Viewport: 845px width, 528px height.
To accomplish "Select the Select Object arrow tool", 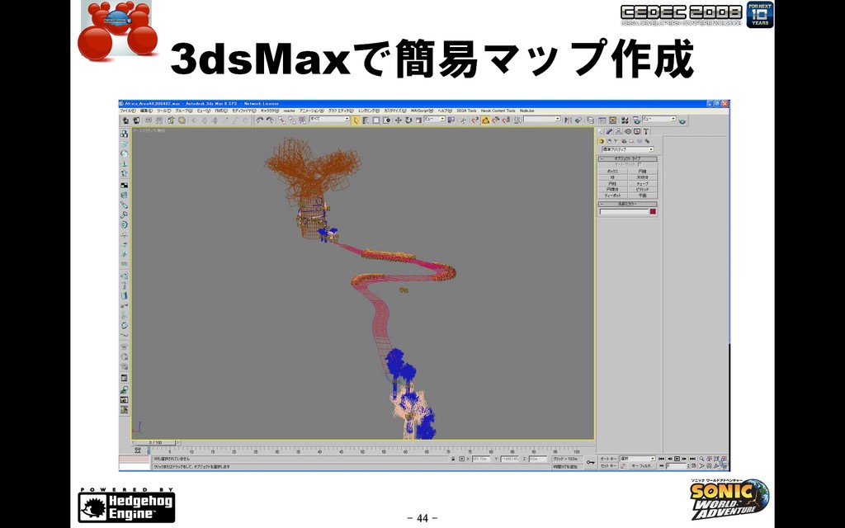I will coord(356,120).
